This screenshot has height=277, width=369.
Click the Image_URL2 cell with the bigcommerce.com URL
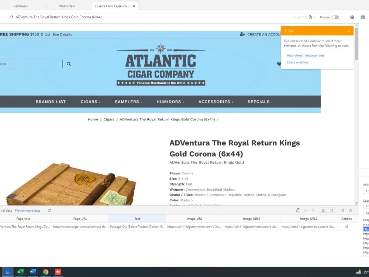pos(309,227)
